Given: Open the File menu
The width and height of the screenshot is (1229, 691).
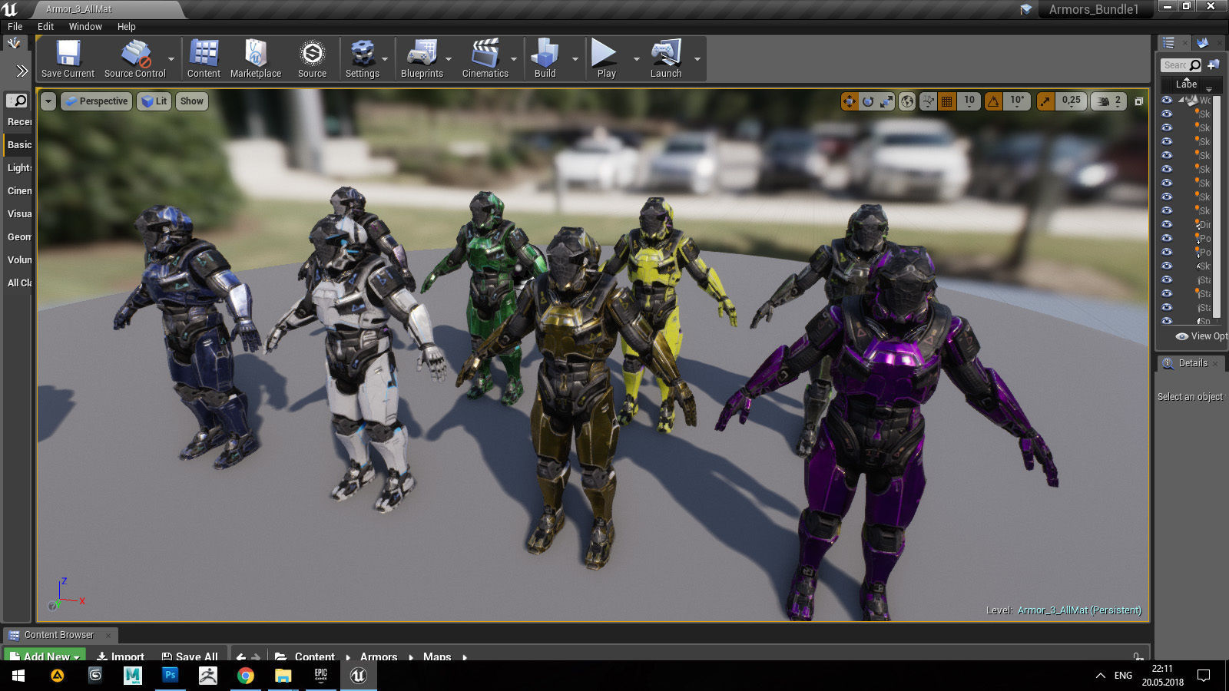Looking at the screenshot, I should 15,26.
